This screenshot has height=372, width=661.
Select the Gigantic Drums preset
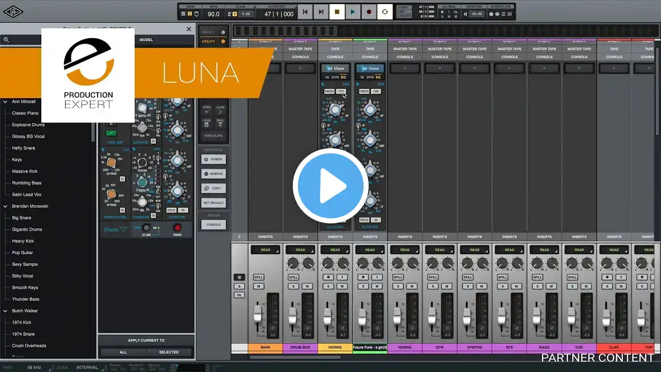coord(27,229)
